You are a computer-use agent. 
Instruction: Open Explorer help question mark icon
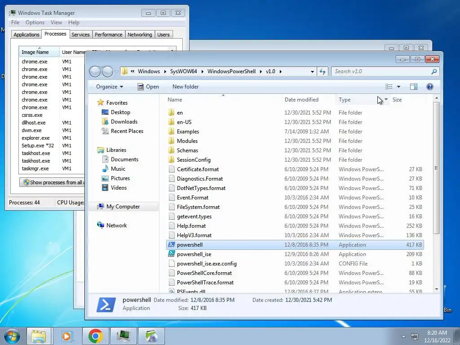point(430,87)
